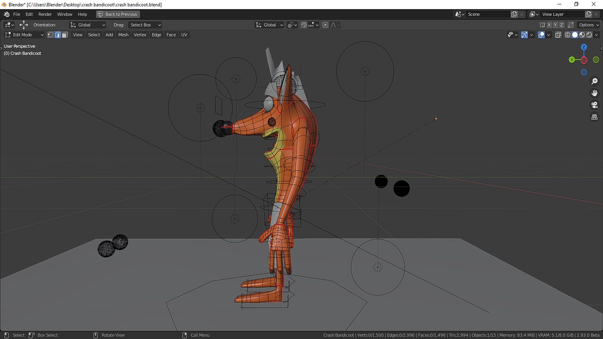
Task: Open the editor type selector icon
Action: click(9, 25)
